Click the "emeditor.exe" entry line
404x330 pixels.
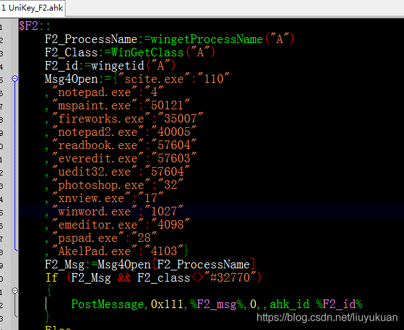[117, 225]
